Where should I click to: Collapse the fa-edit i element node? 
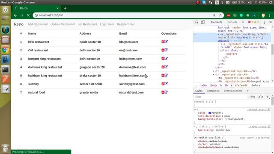tap(221, 44)
